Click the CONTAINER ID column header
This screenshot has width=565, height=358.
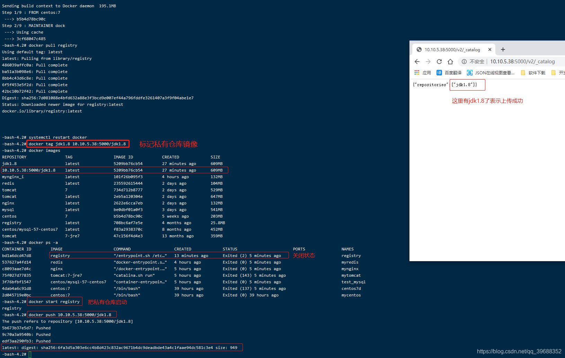click(x=17, y=249)
